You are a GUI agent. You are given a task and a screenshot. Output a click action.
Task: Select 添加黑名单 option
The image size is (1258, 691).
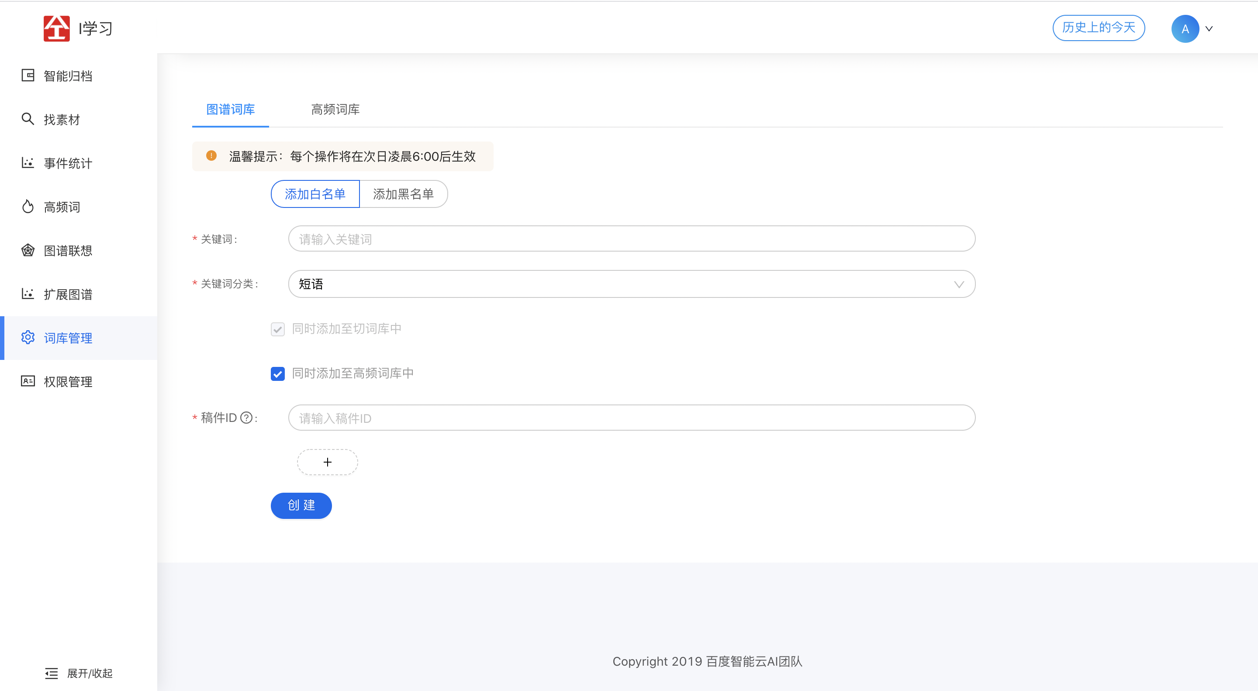click(x=403, y=194)
